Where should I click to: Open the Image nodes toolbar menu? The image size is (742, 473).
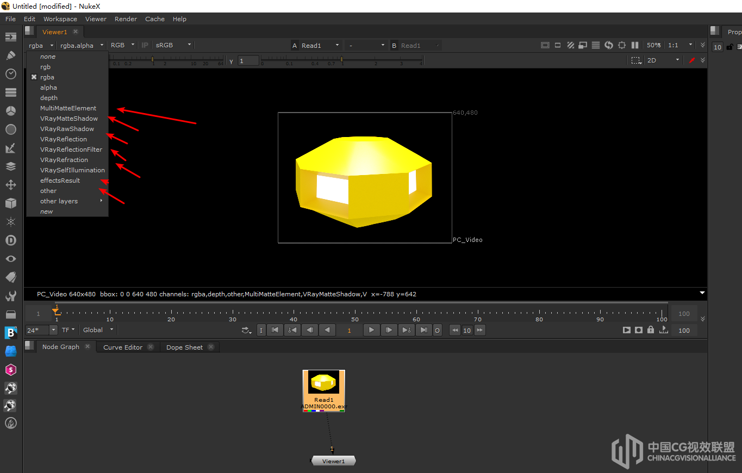click(x=11, y=37)
